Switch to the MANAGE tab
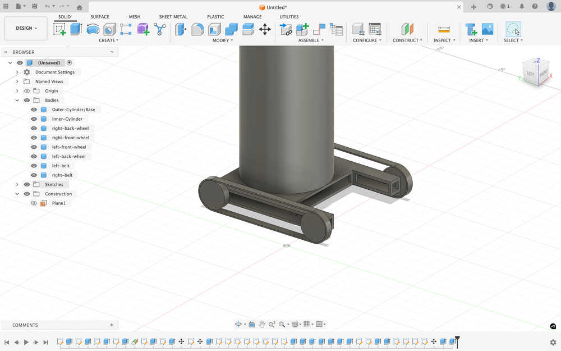 [x=252, y=17]
